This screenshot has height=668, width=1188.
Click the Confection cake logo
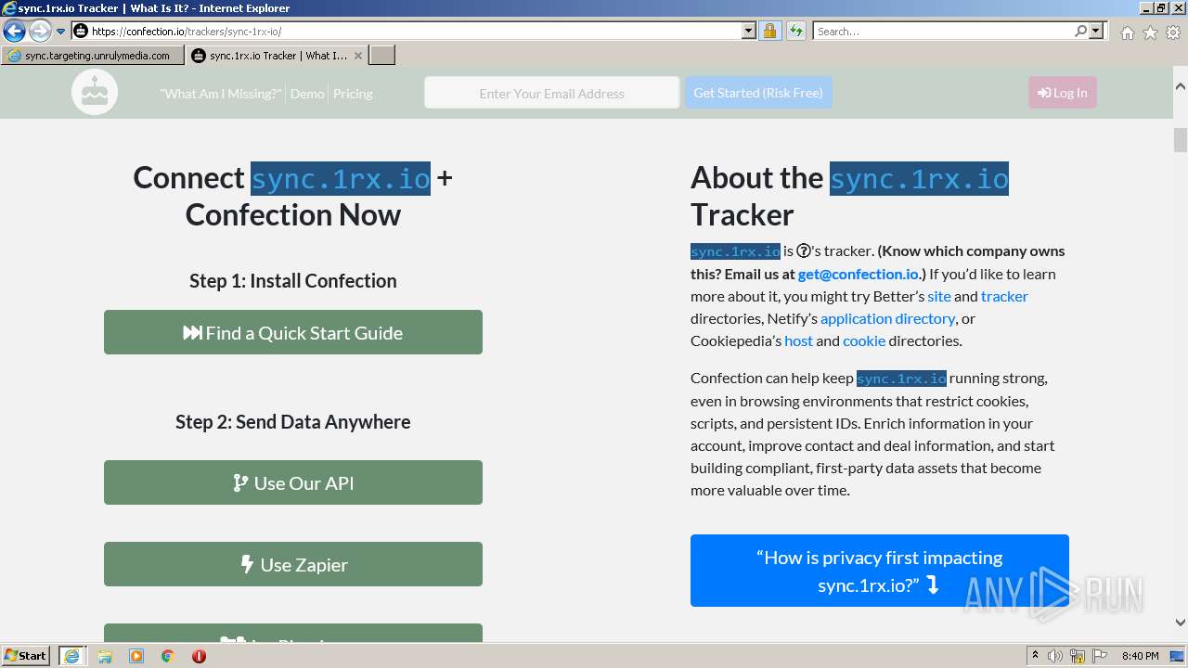[x=95, y=92]
